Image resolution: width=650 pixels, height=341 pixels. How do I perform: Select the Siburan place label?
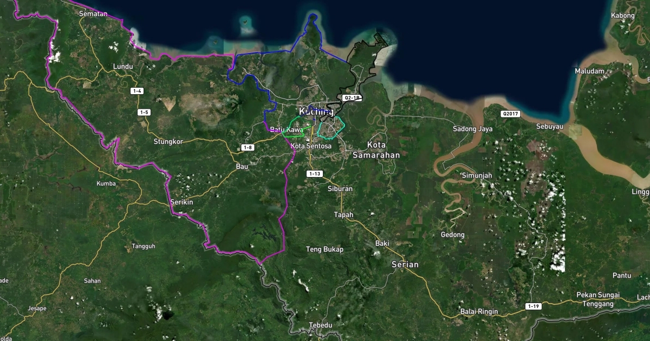click(340, 189)
